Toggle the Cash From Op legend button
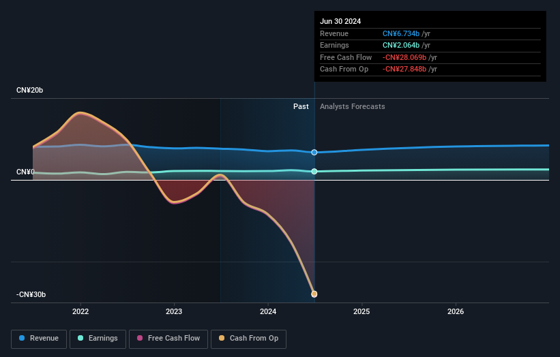Image resolution: width=560 pixels, height=357 pixels. point(248,339)
